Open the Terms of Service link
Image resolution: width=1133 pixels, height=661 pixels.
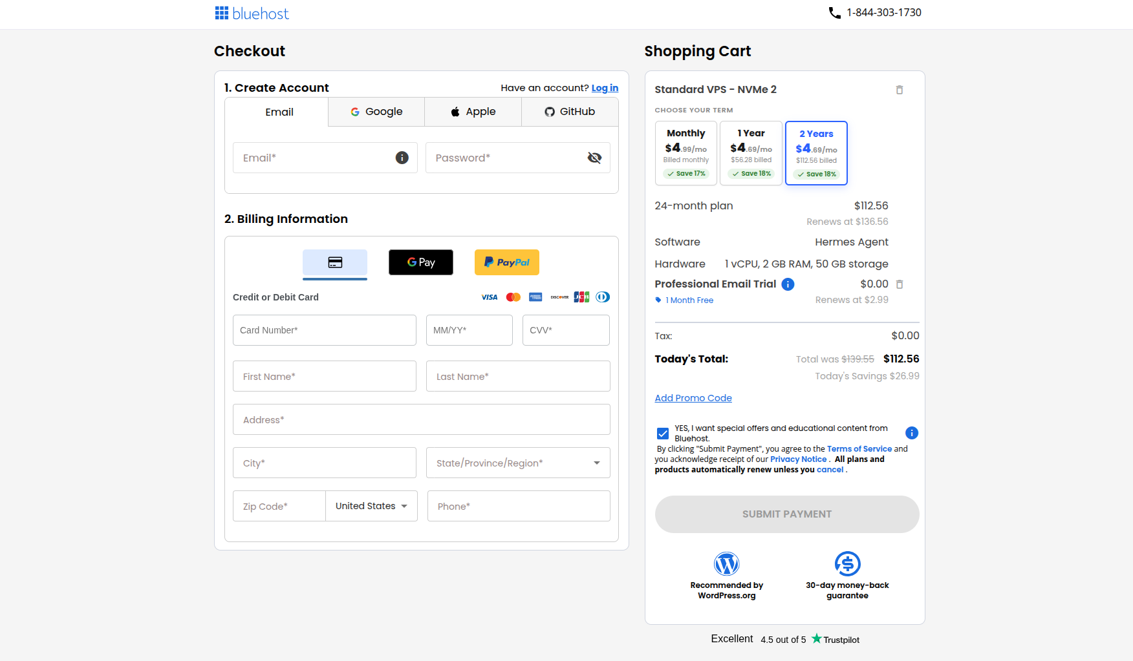(859, 449)
